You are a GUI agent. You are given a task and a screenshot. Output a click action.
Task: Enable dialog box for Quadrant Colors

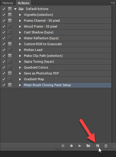(10, 67)
